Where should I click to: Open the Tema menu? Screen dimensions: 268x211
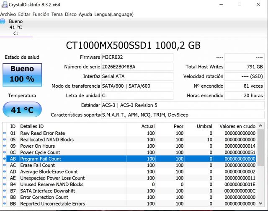pos(57,14)
